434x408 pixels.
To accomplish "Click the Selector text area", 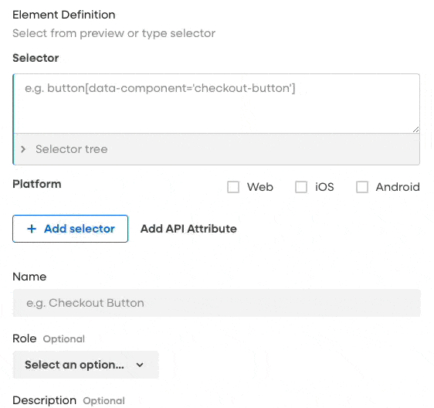I will pos(216,104).
